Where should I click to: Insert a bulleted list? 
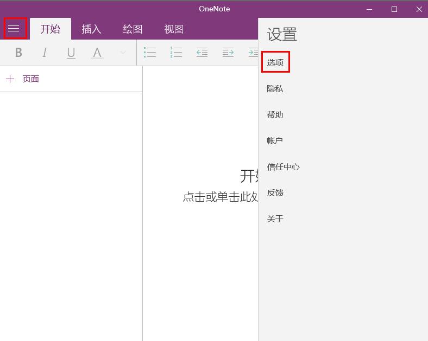click(x=150, y=52)
